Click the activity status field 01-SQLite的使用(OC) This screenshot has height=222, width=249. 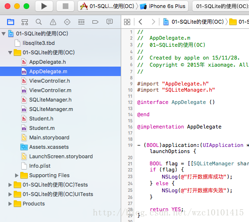[x=221, y=6]
